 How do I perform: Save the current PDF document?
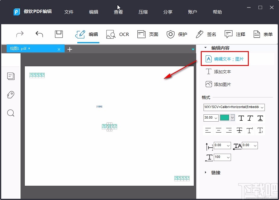[x=59, y=34]
